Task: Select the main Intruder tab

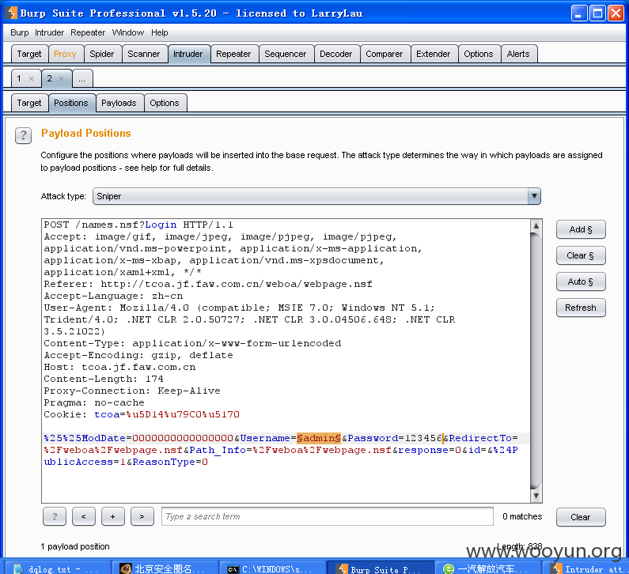Action: 188,54
